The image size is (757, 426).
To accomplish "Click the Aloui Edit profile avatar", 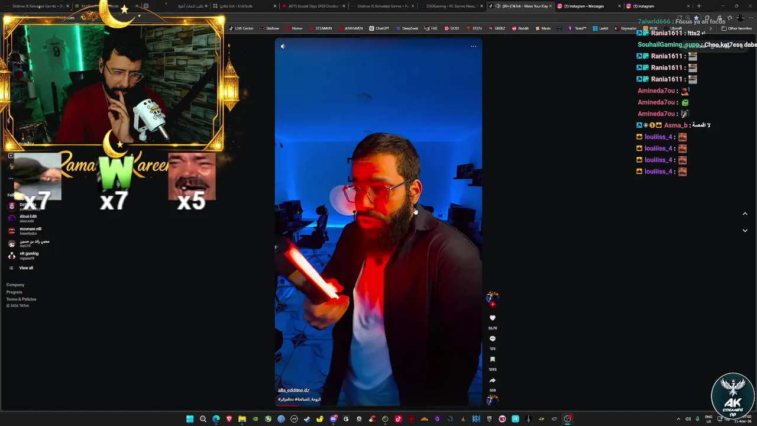I will pyautogui.click(x=11, y=218).
